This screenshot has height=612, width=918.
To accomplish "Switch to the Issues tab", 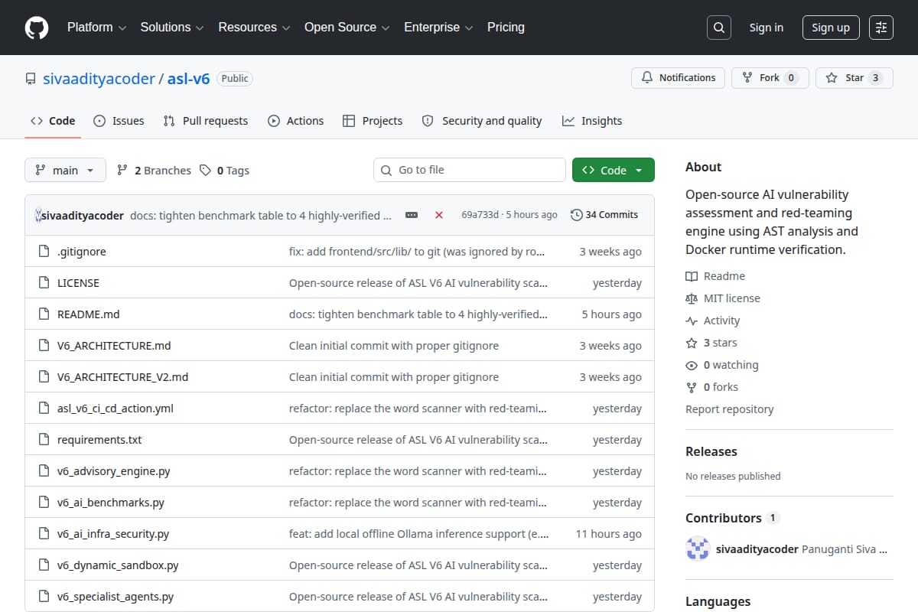I will coord(119,121).
